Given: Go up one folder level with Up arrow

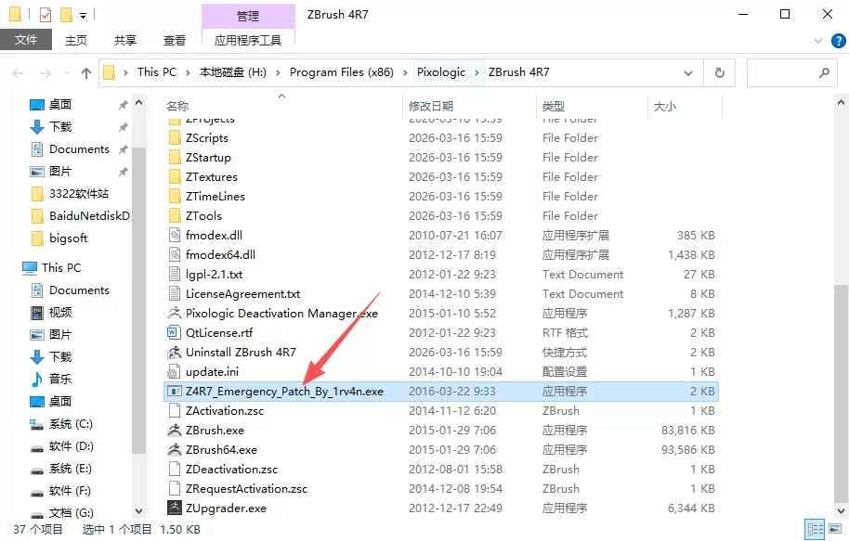Looking at the screenshot, I should 86,72.
